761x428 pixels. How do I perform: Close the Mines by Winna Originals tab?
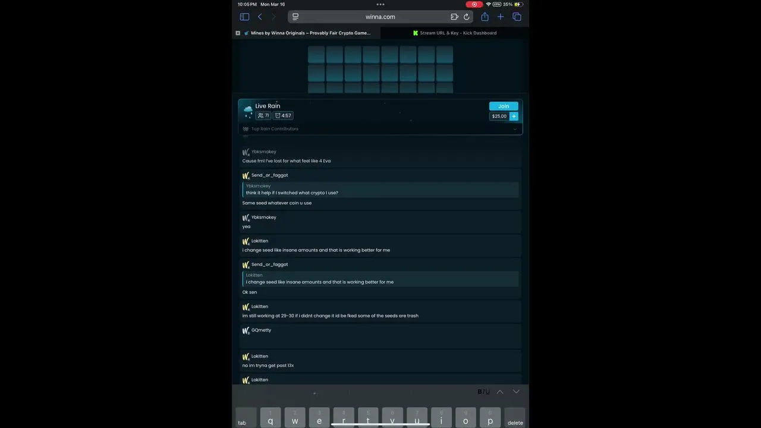point(238,33)
